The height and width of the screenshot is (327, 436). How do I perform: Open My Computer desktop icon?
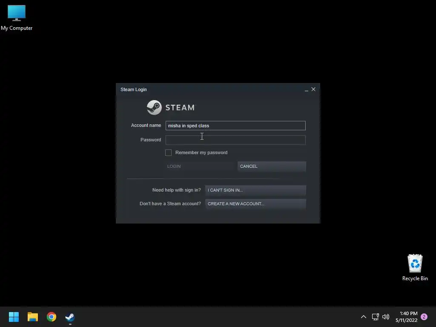point(17,18)
